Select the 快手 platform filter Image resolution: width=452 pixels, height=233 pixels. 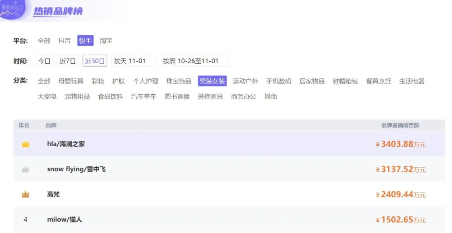click(x=85, y=41)
